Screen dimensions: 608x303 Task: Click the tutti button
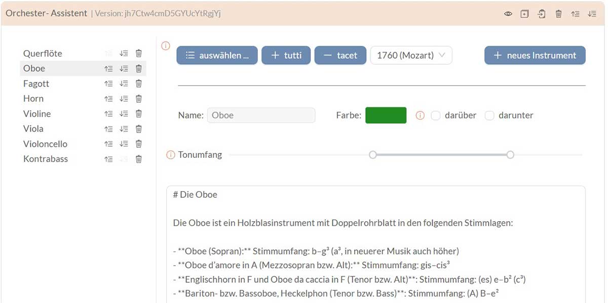(286, 56)
